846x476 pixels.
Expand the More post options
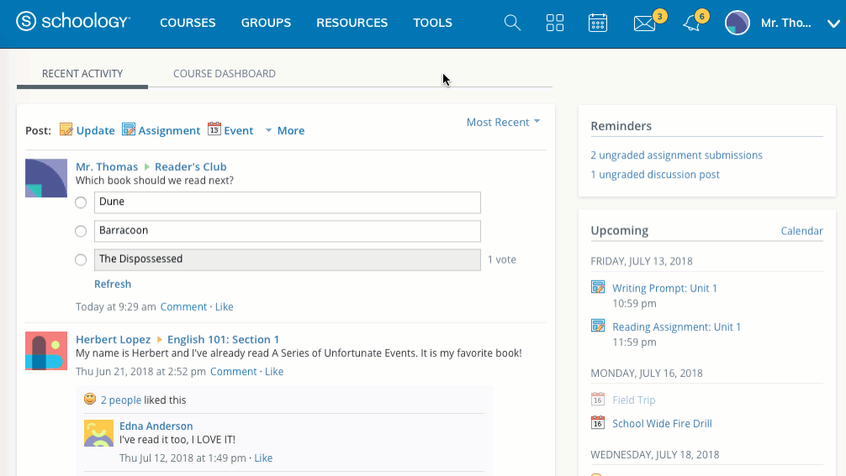tap(284, 131)
